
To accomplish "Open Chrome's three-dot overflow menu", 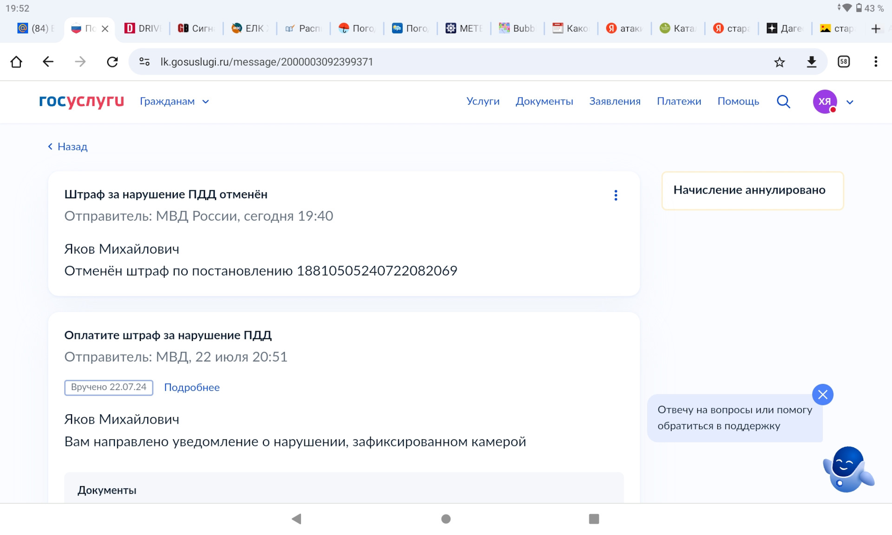I will (x=875, y=62).
